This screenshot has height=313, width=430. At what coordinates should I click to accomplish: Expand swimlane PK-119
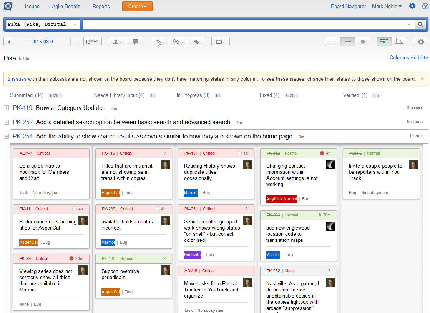6,108
